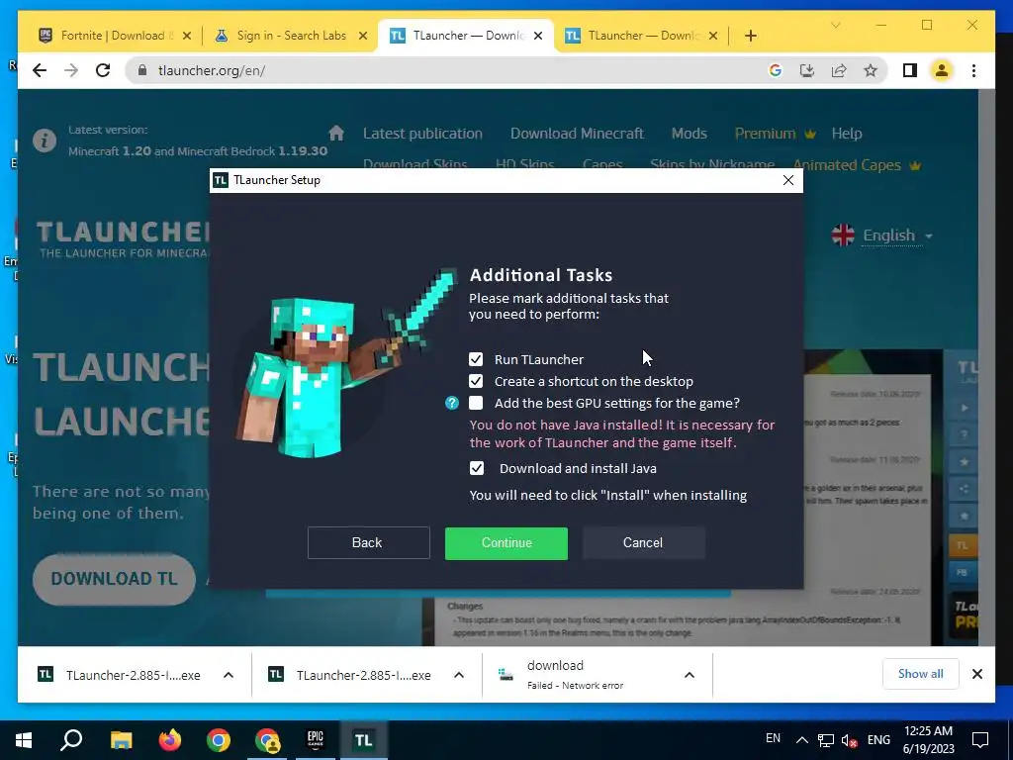The image size is (1013, 760).
Task: Bookmark this page with star icon
Action: [x=871, y=70]
